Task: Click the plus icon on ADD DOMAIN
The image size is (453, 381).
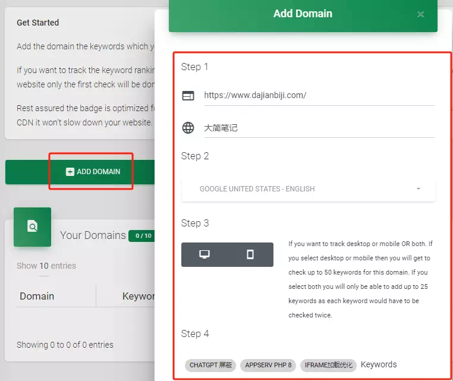Action: [x=70, y=172]
